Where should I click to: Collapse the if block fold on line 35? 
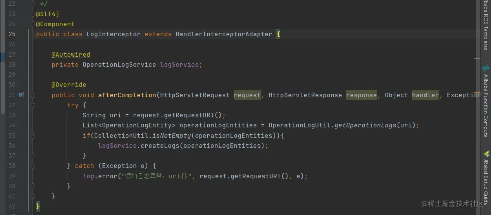click(x=33, y=135)
